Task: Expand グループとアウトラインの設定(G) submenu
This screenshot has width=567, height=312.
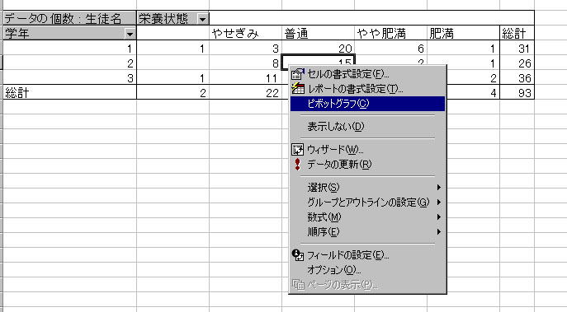Action: pyautogui.click(x=367, y=202)
